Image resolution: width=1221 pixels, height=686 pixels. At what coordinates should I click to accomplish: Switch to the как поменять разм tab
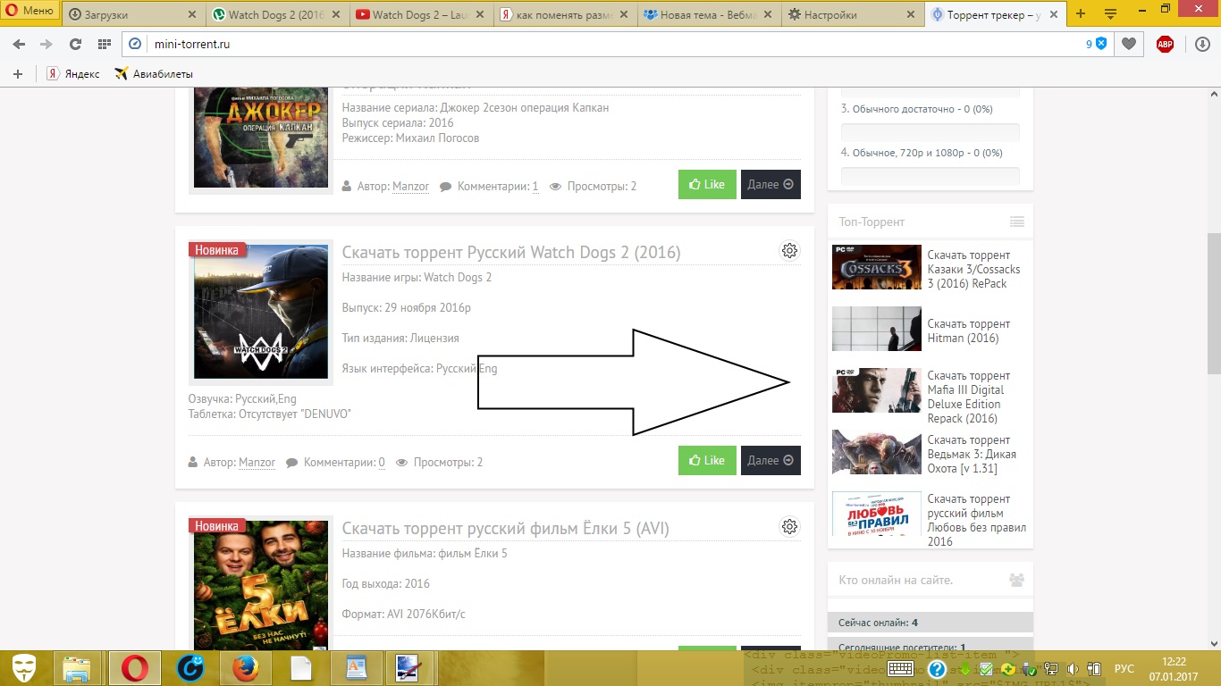click(x=563, y=14)
